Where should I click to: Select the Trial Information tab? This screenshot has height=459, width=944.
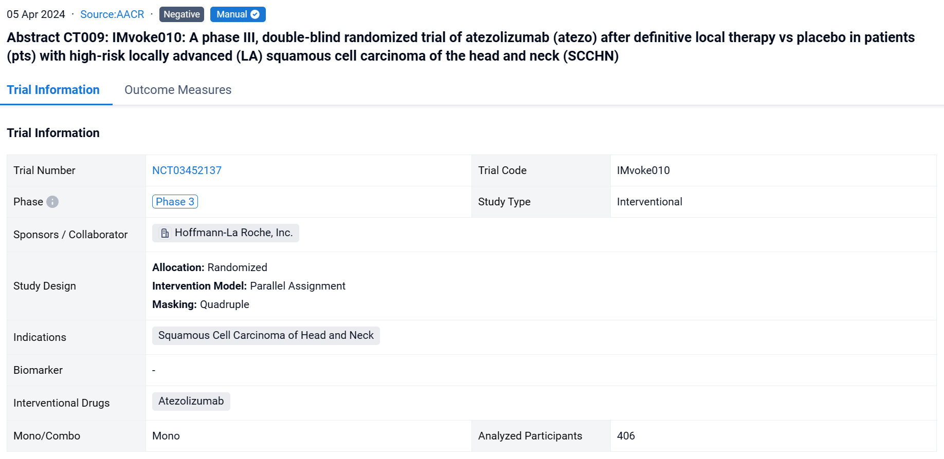[x=53, y=90]
